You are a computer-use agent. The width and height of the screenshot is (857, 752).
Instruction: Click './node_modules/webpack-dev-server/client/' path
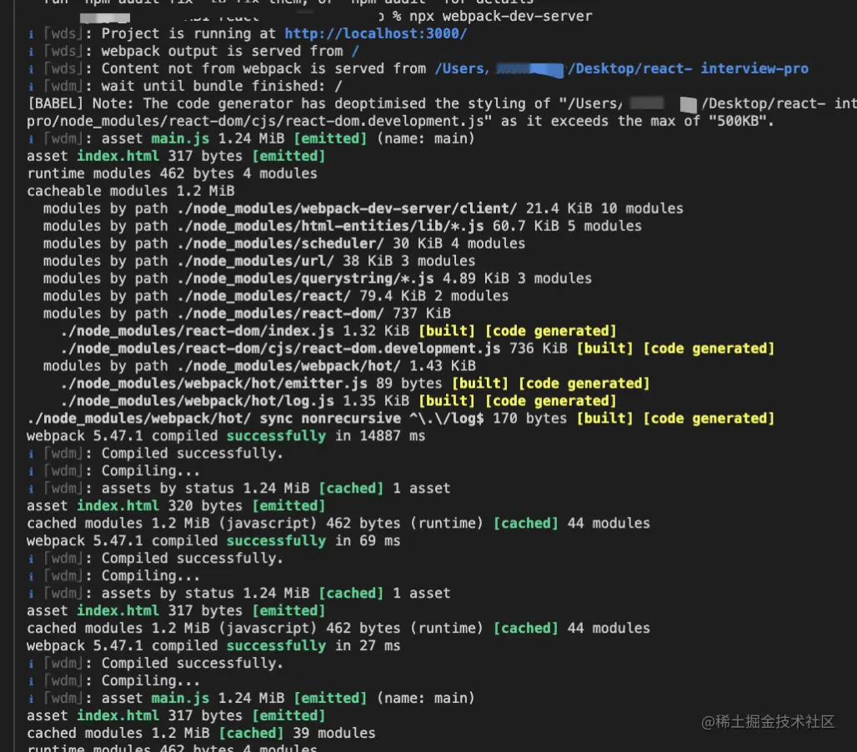[347, 208]
